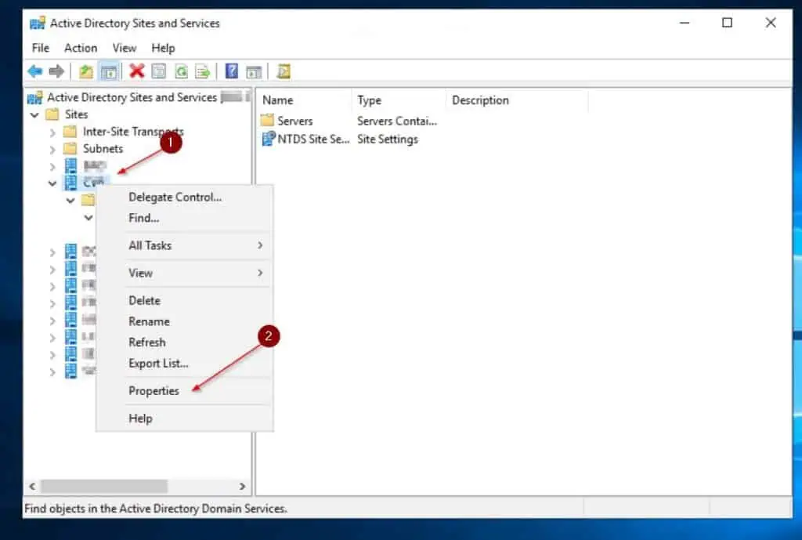Select the 'Inter-Site Transports' tree label

pos(133,132)
